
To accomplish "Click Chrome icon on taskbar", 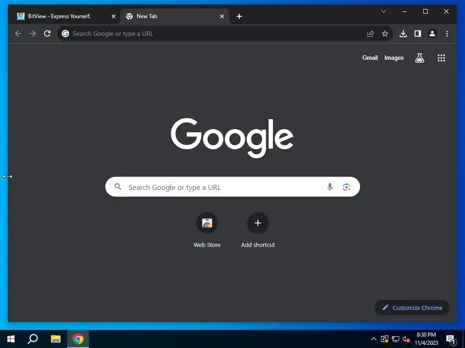I will 78,339.
